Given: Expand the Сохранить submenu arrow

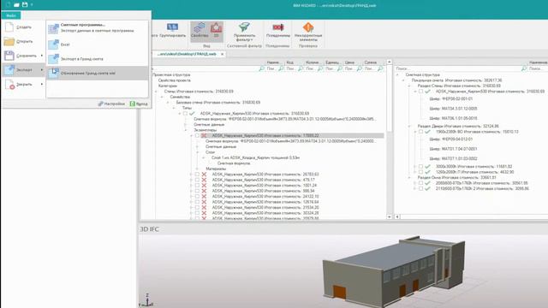Looking at the screenshot, I should point(42,56).
